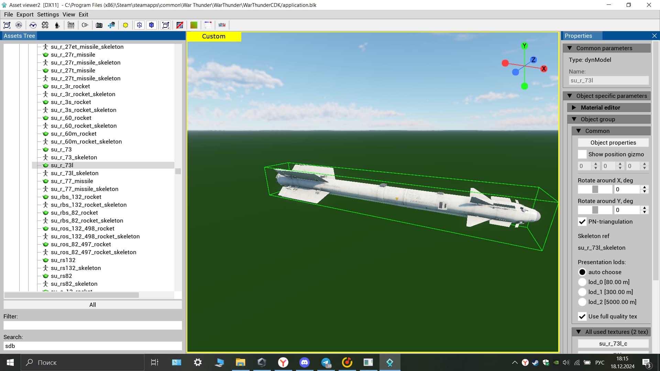Click the Object properties button

[613, 143]
